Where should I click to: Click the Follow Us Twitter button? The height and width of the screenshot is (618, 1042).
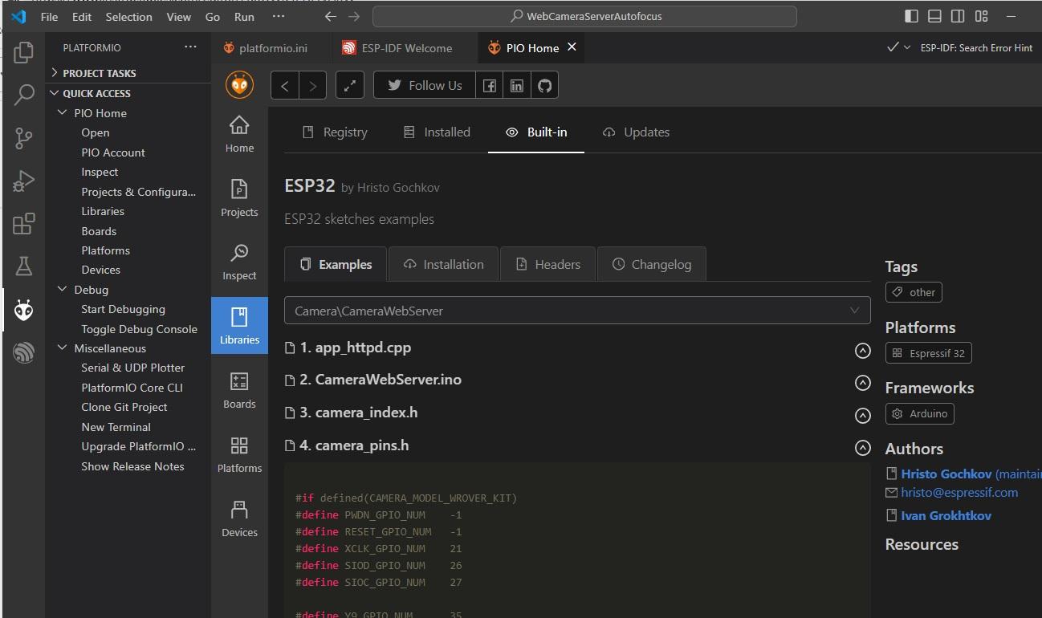pos(425,86)
